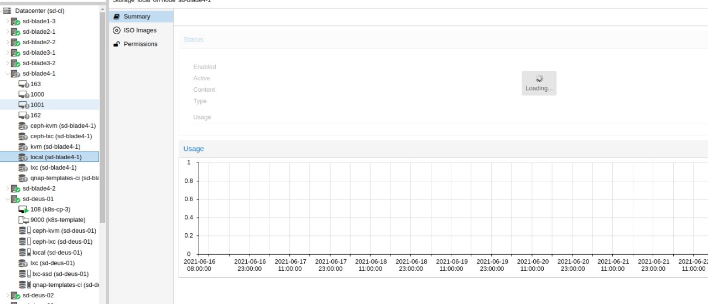708x304 pixels.
Task: Click the local (sd-blade4-1) storage icon
Action: pos(23,157)
